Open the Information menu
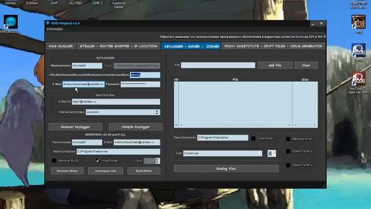 pyautogui.click(x=54, y=29)
